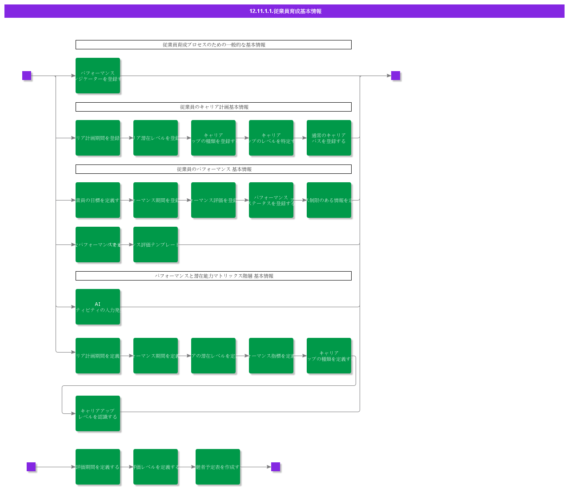The width and height of the screenshot is (569, 489).
Task: Open the 業員の目標を定義する box
Action: coord(98,200)
